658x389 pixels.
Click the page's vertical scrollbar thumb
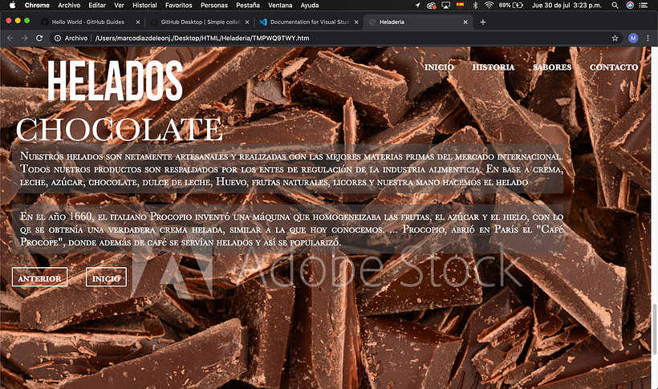pyautogui.click(x=654, y=330)
